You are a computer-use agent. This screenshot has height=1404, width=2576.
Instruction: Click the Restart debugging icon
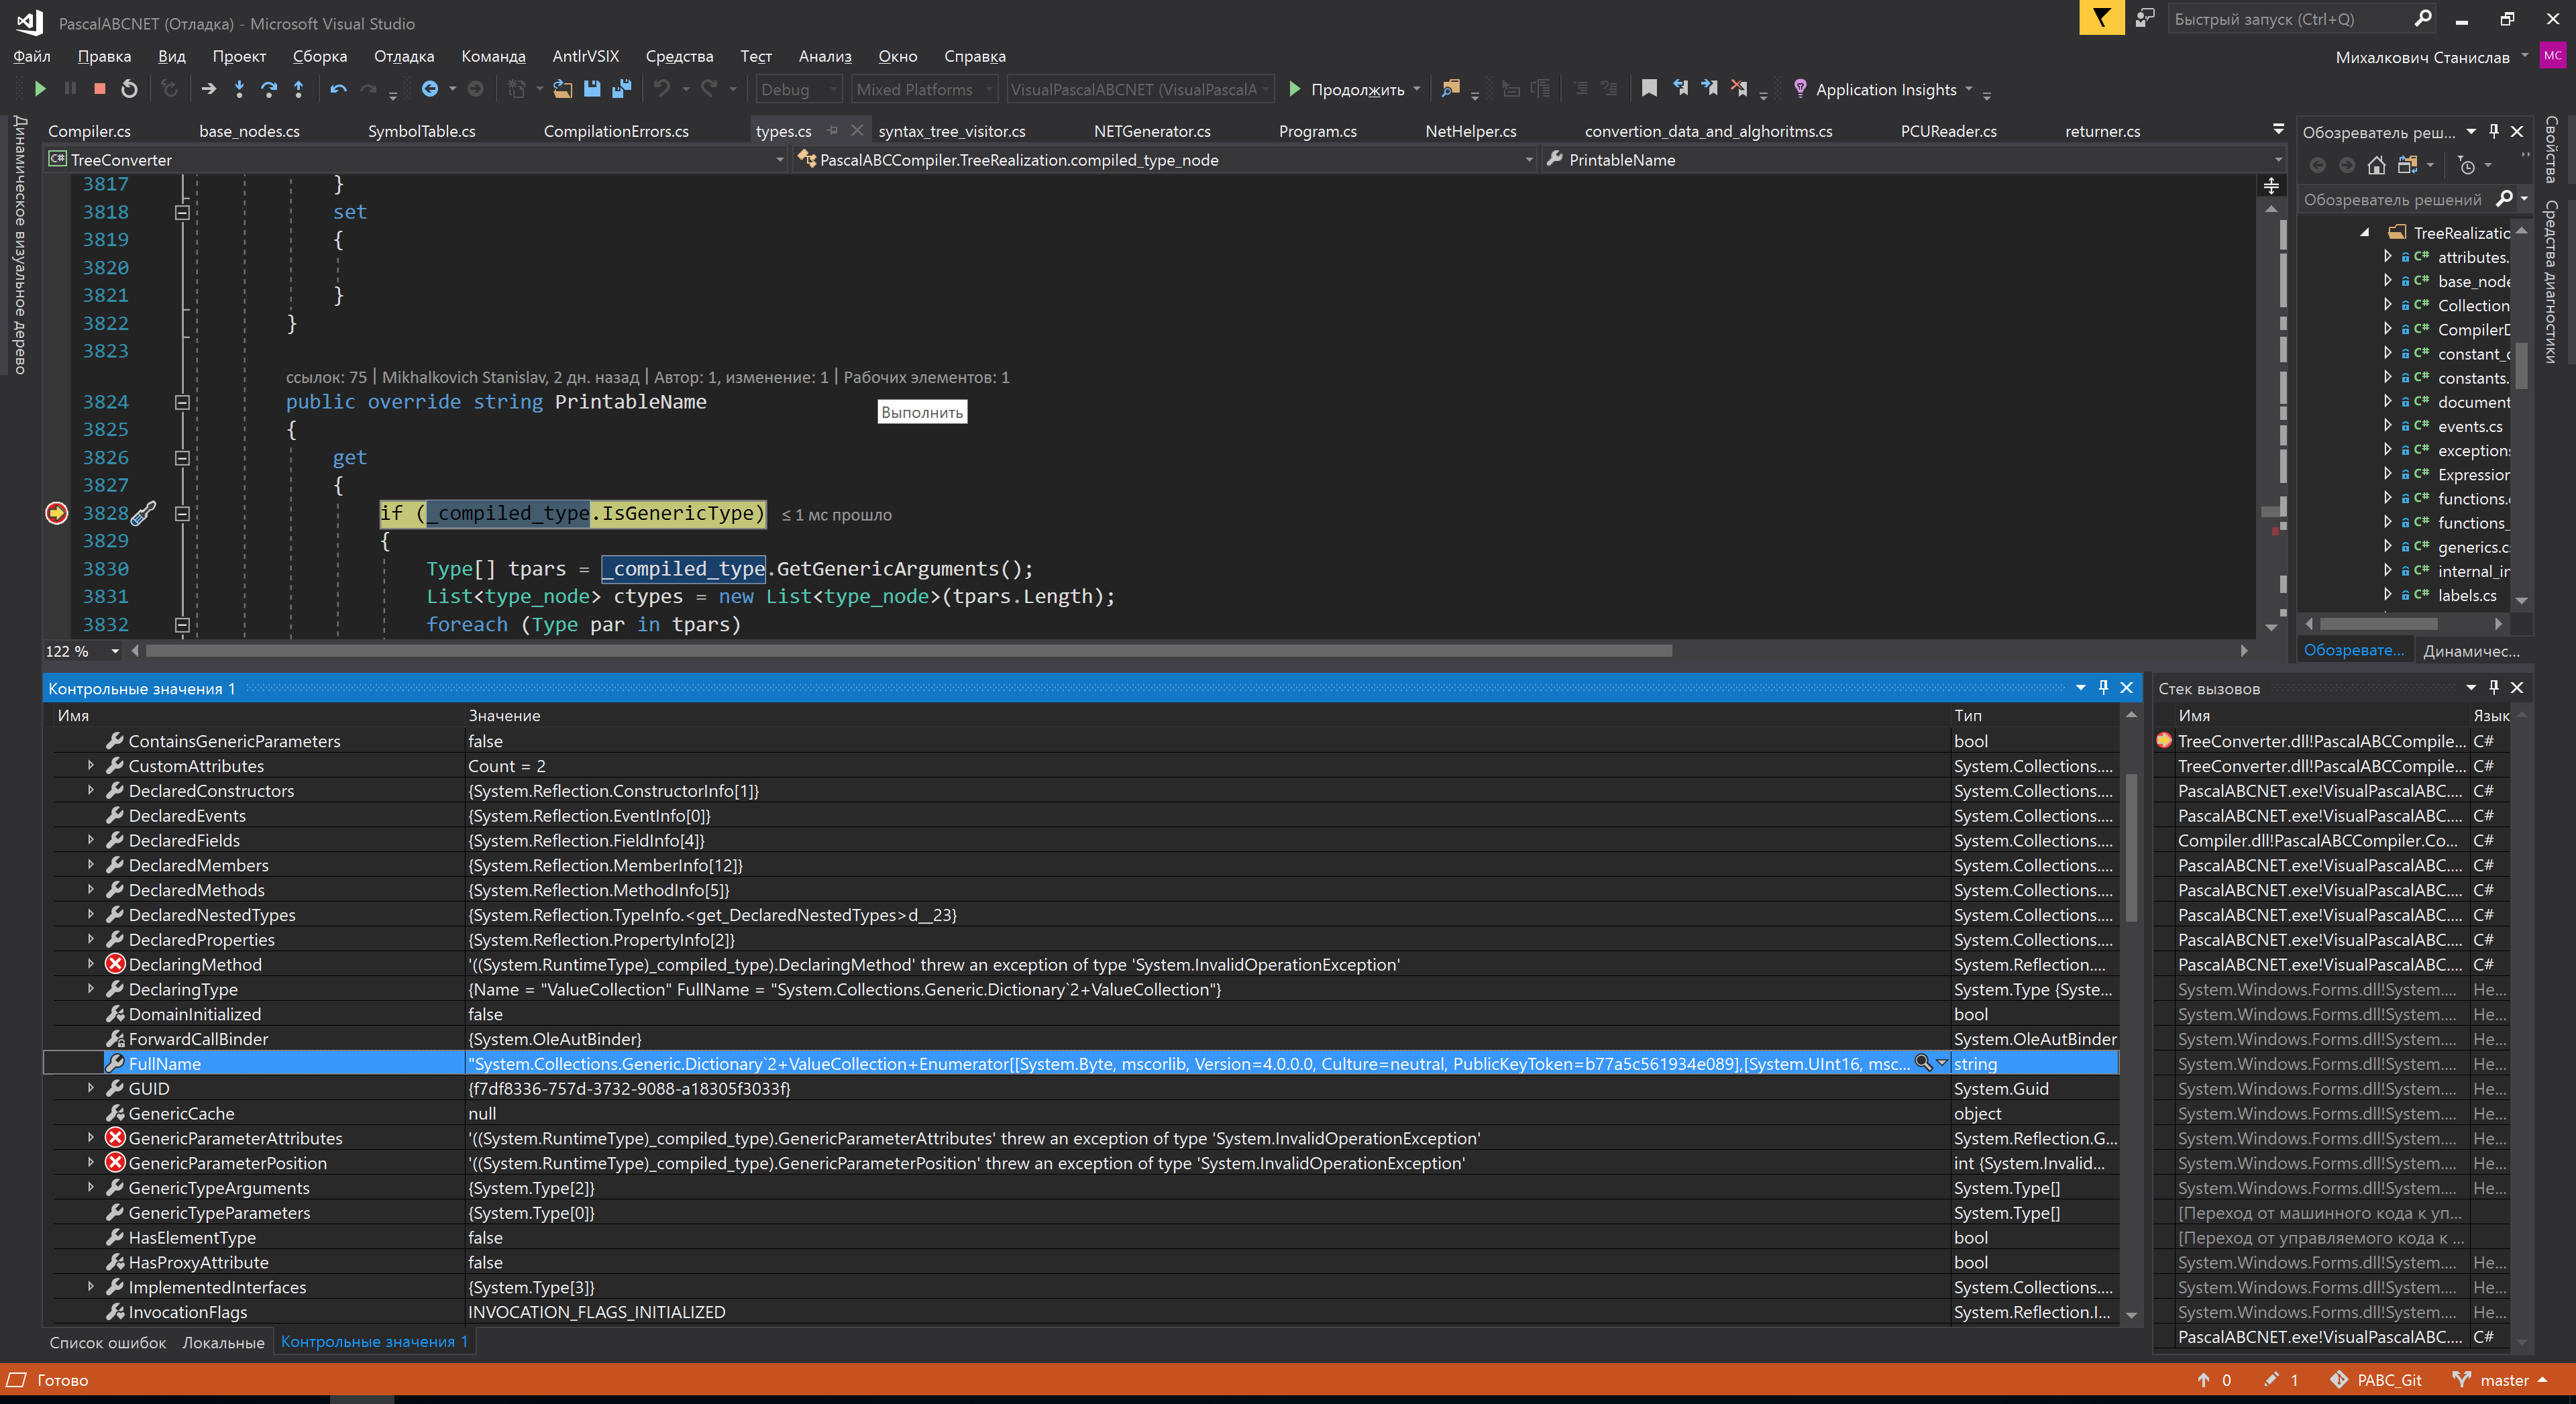coord(129,89)
